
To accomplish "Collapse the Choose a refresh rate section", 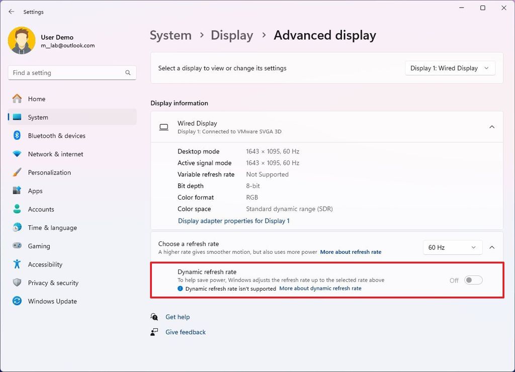I will (x=492, y=247).
